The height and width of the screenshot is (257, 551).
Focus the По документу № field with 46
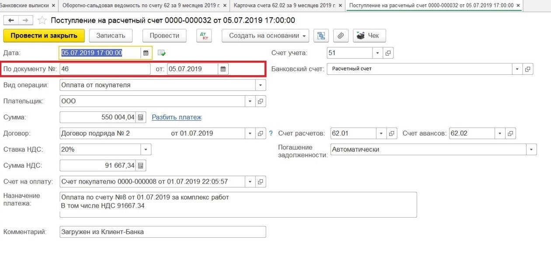105,69
